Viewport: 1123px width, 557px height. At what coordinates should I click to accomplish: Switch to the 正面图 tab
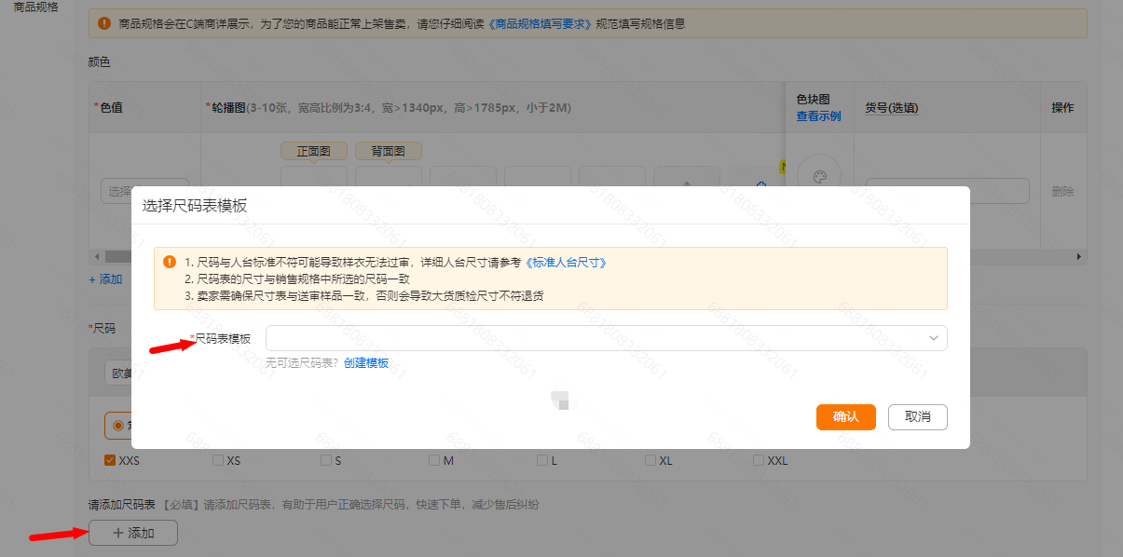pos(313,150)
